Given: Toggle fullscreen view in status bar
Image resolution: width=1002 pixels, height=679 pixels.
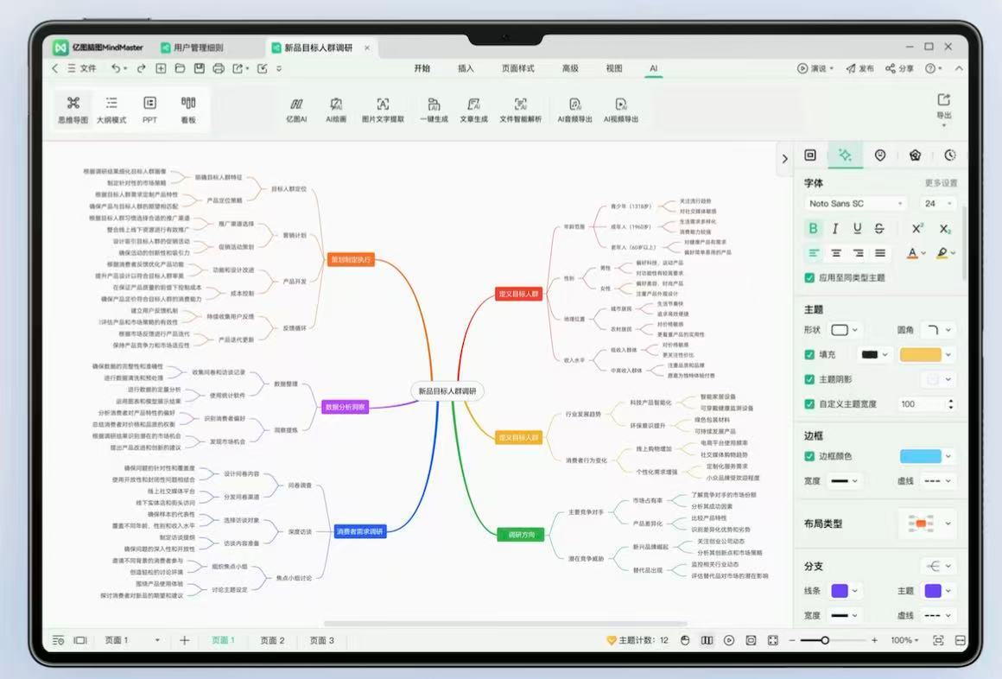Looking at the screenshot, I should point(772,640).
